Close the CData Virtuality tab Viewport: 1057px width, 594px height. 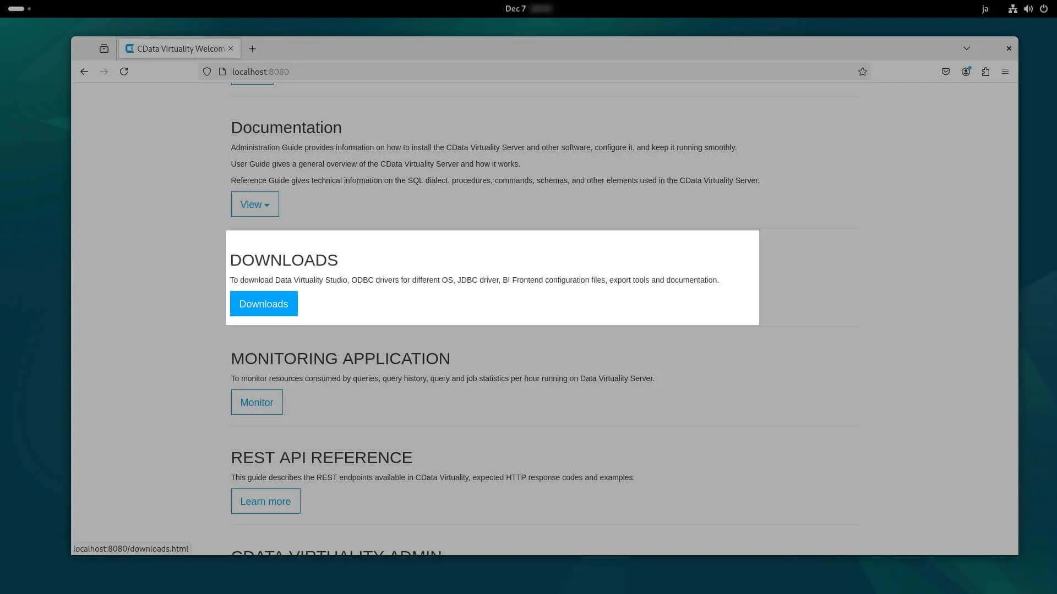pyautogui.click(x=231, y=48)
